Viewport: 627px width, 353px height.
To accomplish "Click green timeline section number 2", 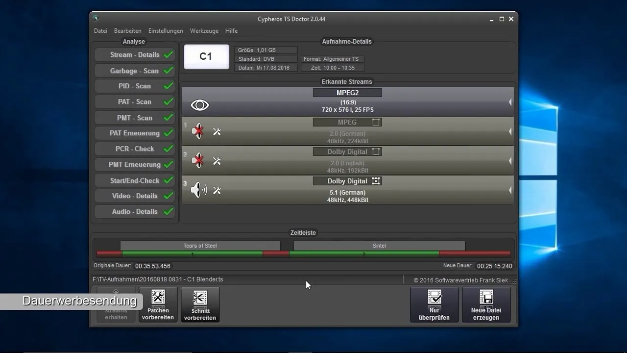I will click(x=364, y=254).
